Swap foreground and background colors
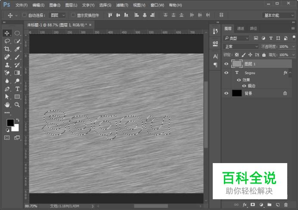The image size is (298, 210). click(x=18, y=120)
